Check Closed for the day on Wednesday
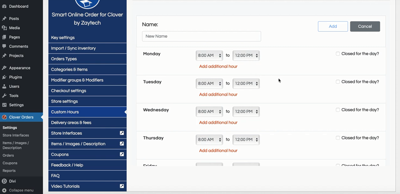The width and height of the screenshot is (400, 194). pos(338,110)
